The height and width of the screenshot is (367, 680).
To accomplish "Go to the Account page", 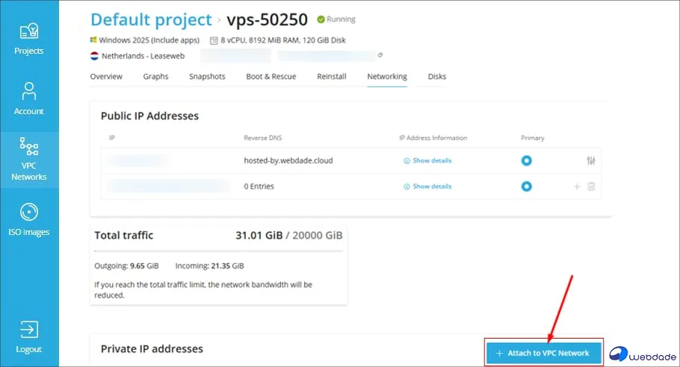I will (29, 98).
